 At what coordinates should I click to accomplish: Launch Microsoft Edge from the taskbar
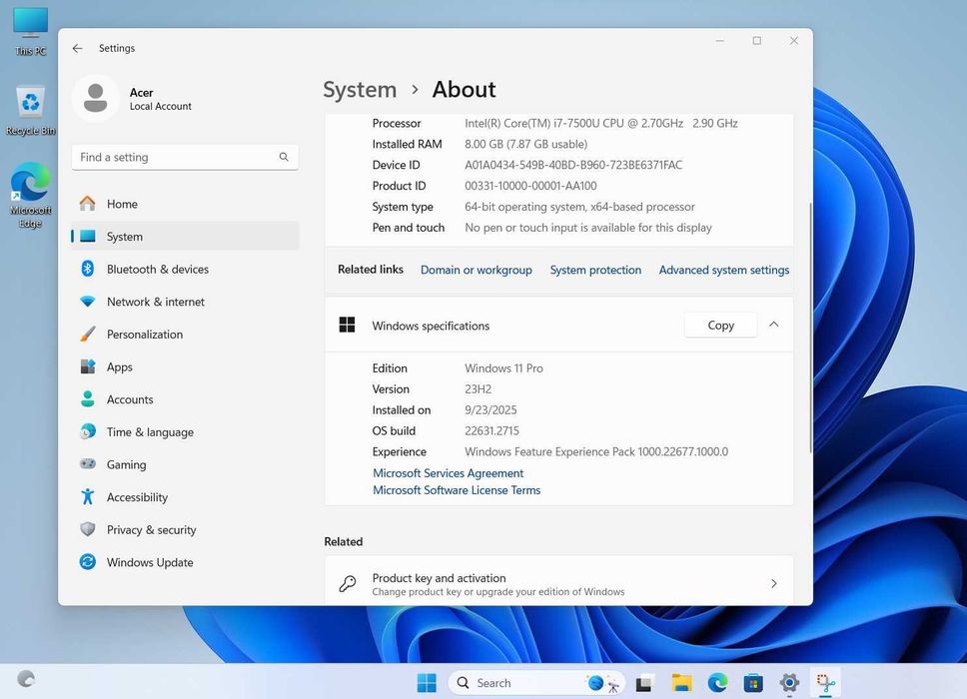(717, 683)
